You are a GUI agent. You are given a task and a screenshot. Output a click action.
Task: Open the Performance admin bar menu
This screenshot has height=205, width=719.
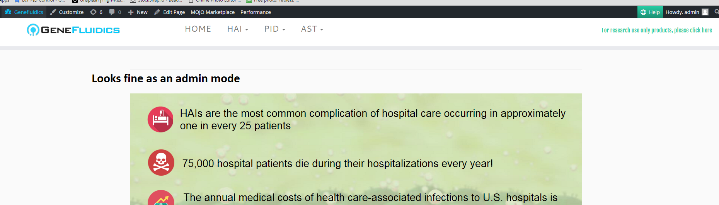256,12
